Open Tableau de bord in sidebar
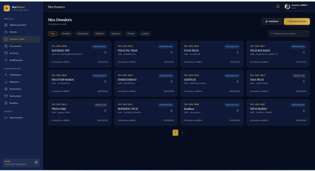This screenshot has width=315, height=171. [18, 25]
